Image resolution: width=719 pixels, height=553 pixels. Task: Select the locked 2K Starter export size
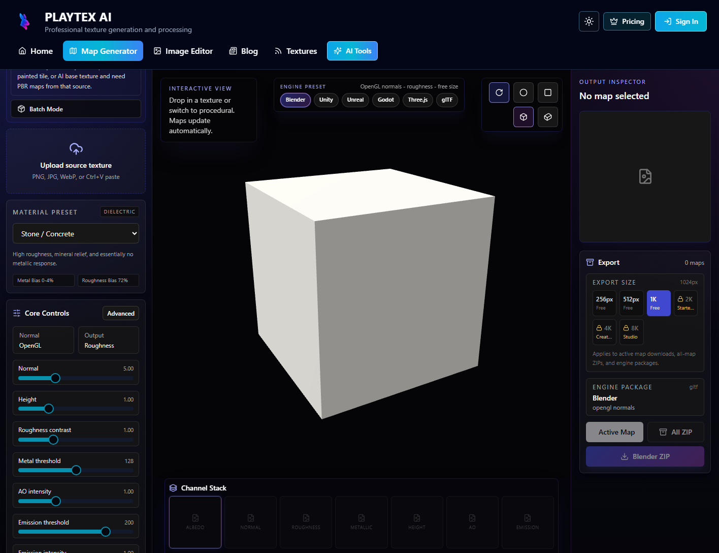[685, 303]
